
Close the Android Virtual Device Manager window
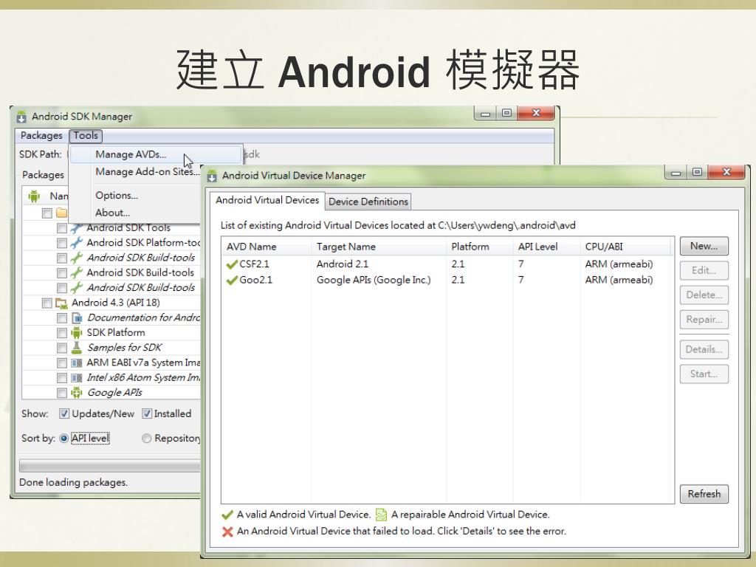coord(727,172)
